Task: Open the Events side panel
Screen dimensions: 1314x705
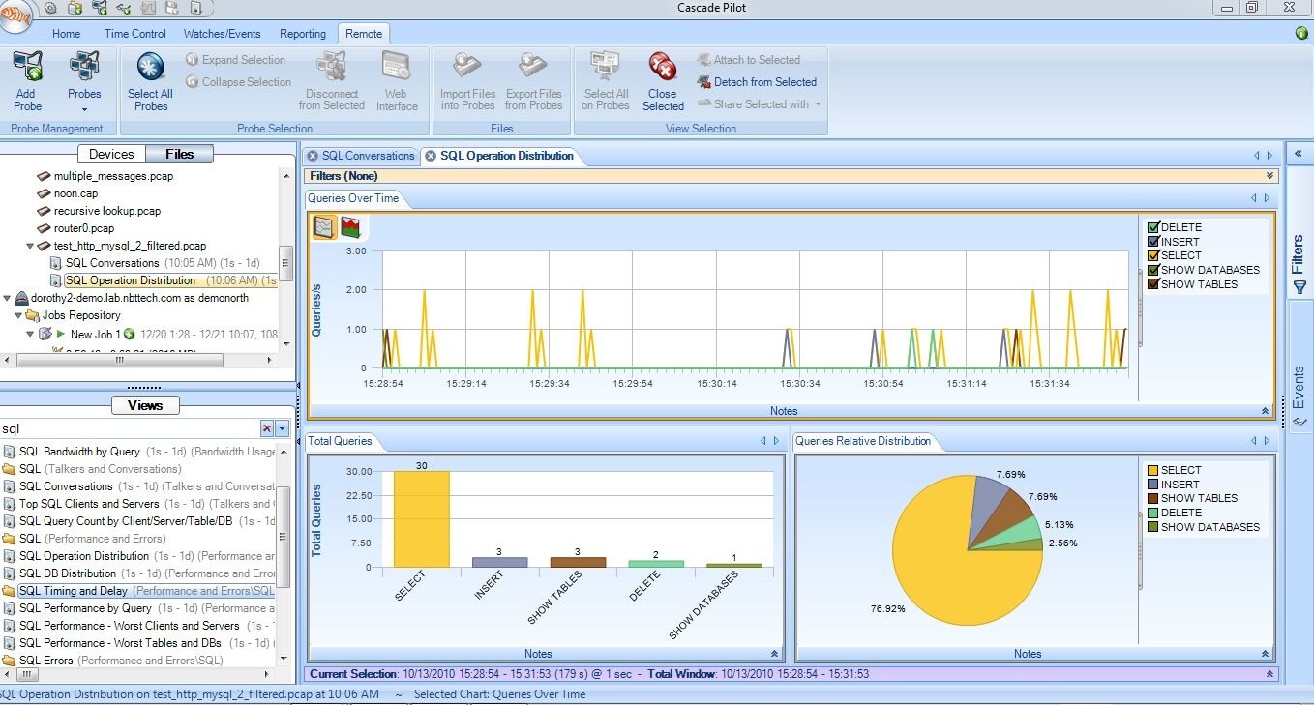Action: pos(1299,397)
